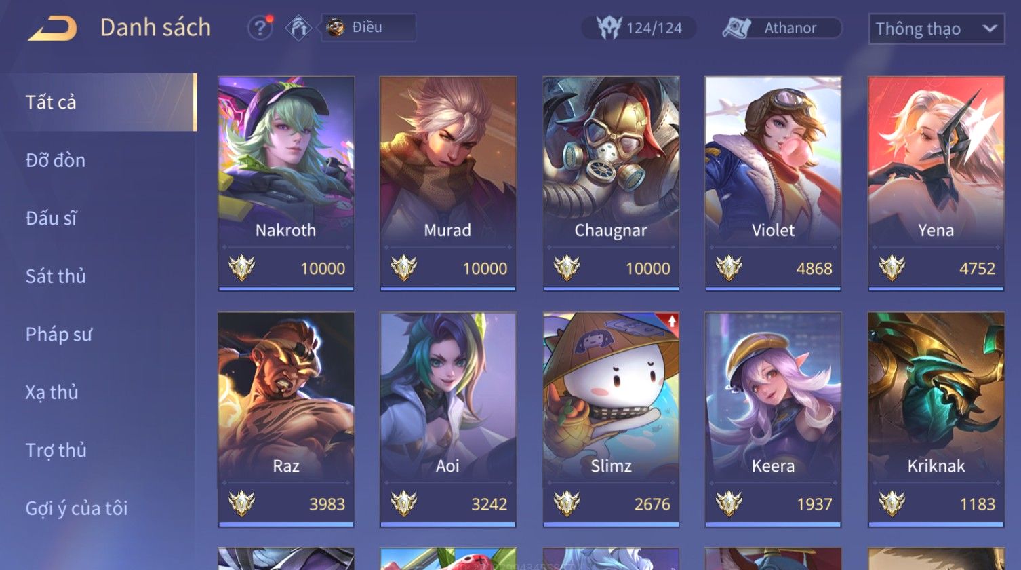Show the Xạ thủ hero list

[52, 392]
